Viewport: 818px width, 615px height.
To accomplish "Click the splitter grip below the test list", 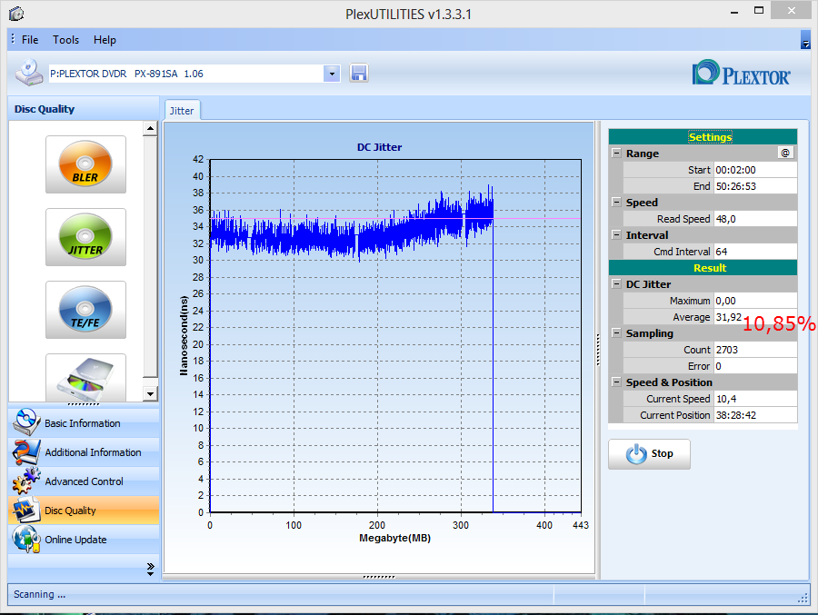I will (84, 404).
